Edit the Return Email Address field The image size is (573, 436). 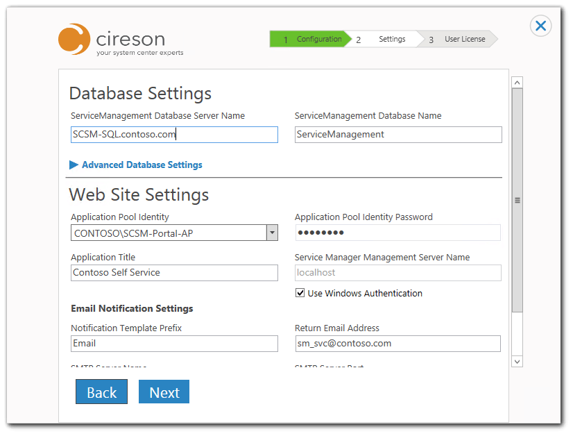397,344
